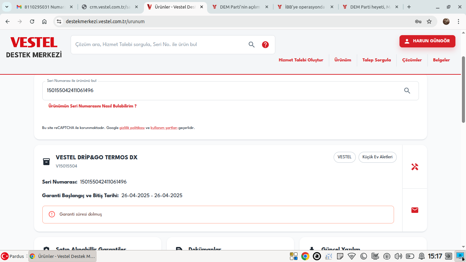Switch to DEM Parti'nin açılım tab

tap(240, 7)
